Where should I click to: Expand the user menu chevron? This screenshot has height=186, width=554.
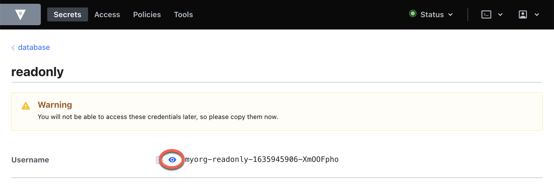click(x=537, y=15)
